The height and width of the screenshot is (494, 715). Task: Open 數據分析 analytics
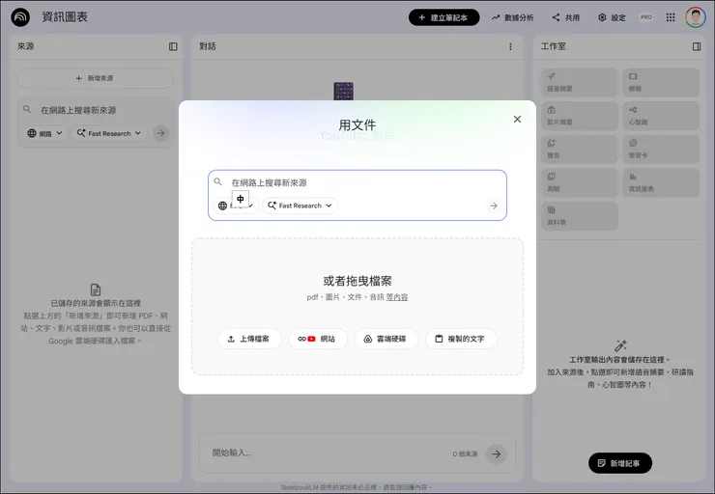pyautogui.click(x=512, y=17)
